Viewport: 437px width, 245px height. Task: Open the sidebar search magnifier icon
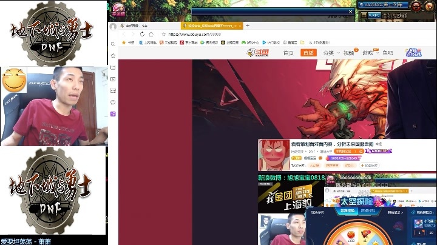(113, 44)
